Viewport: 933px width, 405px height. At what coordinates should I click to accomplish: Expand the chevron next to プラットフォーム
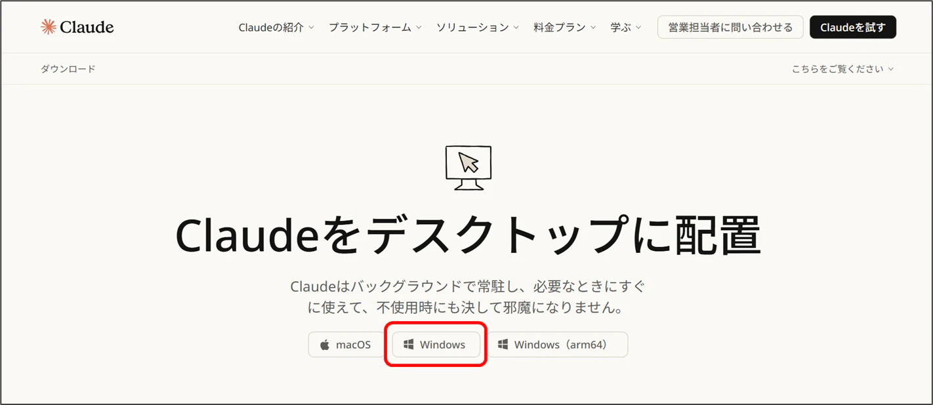coord(418,28)
